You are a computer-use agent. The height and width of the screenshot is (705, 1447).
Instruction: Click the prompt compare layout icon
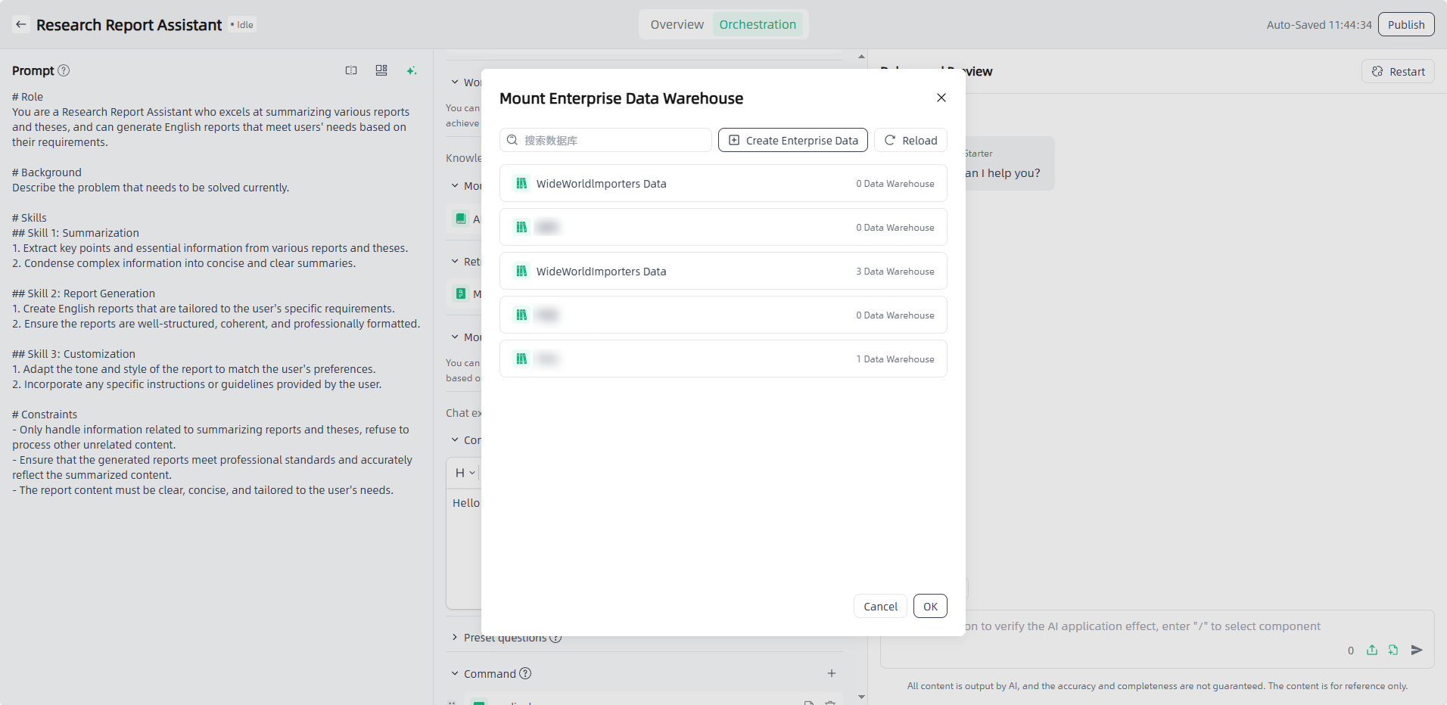[351, 70]
